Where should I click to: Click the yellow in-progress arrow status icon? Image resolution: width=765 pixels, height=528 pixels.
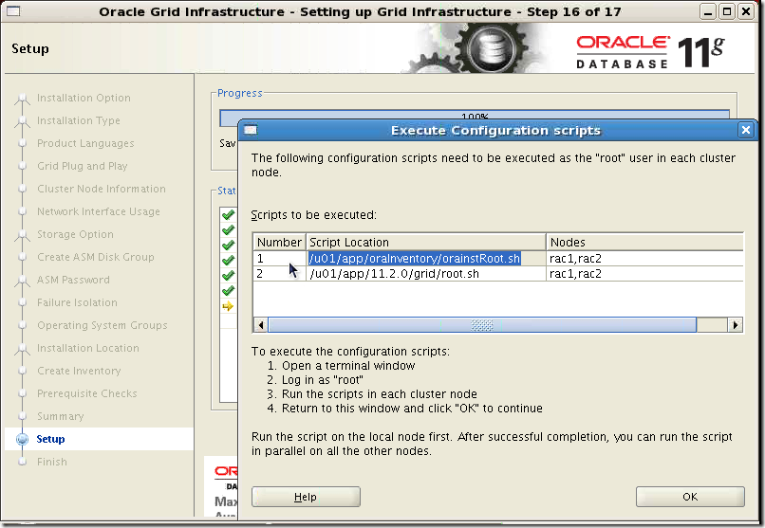coord(228,306)
